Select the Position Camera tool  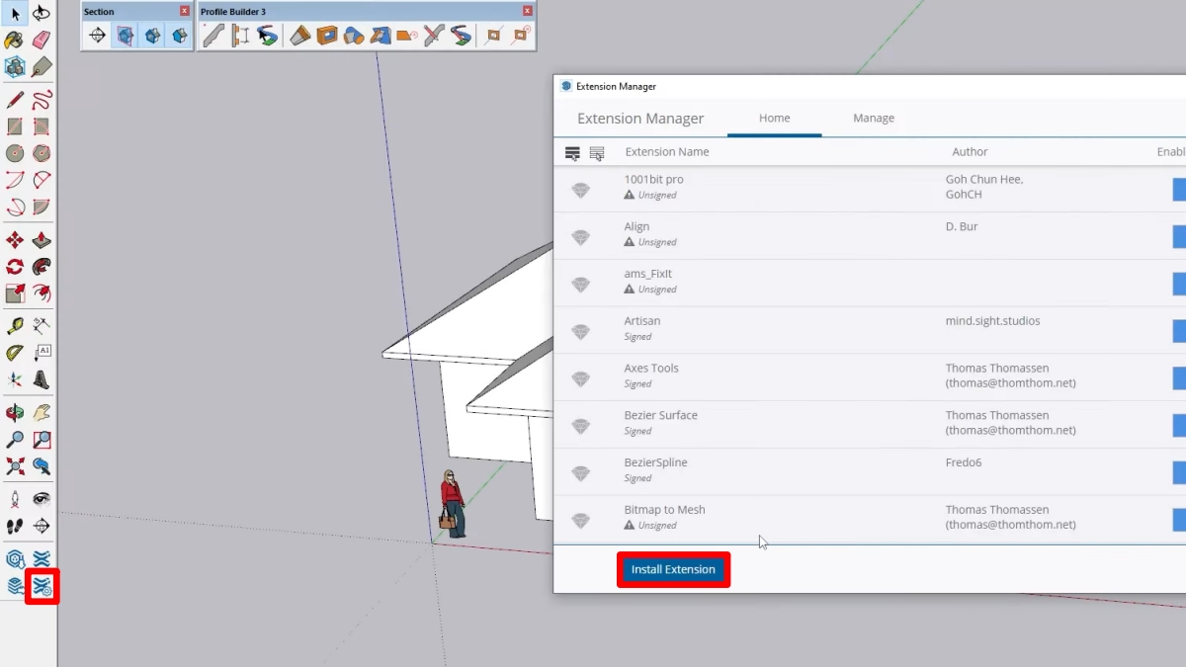(x=15, y=499)
